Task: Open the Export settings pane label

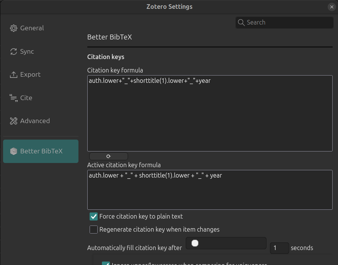Action: 30,74
